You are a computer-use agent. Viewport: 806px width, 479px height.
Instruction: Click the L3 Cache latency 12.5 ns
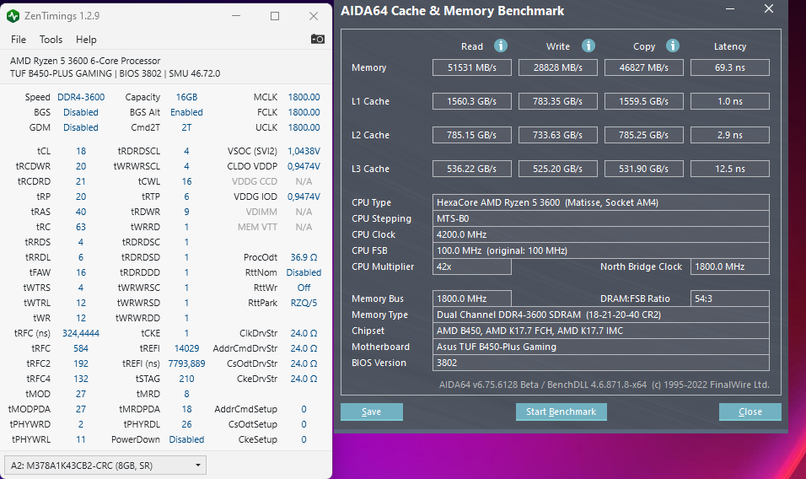(730, 169)
